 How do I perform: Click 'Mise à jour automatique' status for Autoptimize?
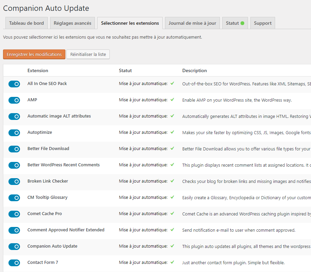click(x=143, y=132)
